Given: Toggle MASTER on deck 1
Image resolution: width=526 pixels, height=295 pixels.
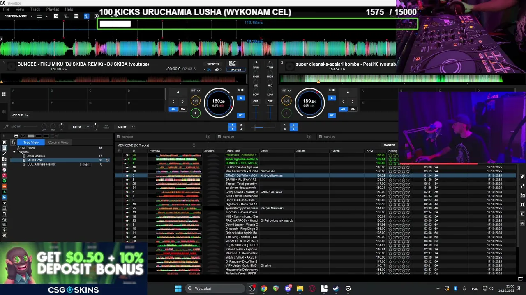Looking at the screenshot, I should [x=236, y=70].
